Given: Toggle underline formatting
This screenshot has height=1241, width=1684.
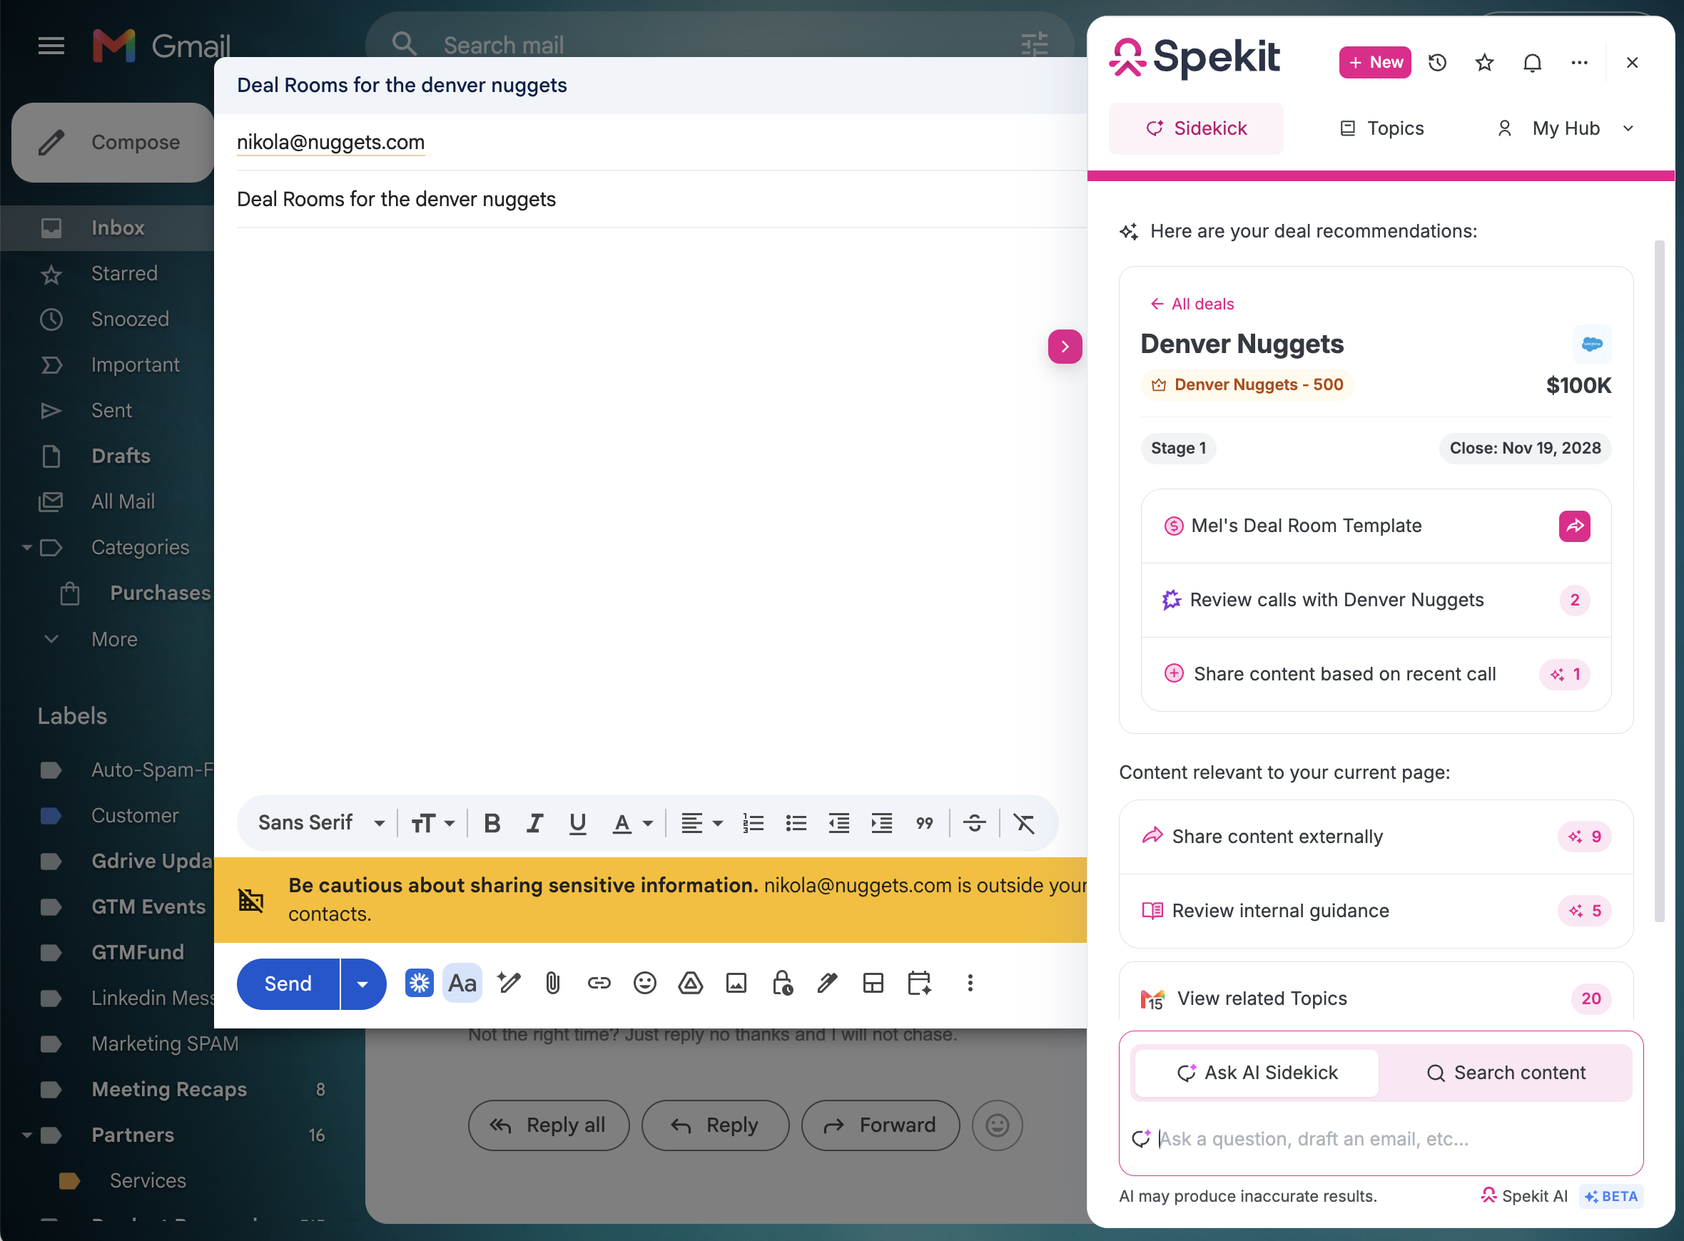Looking at the screenshot, I should click(x=577, y=823).
